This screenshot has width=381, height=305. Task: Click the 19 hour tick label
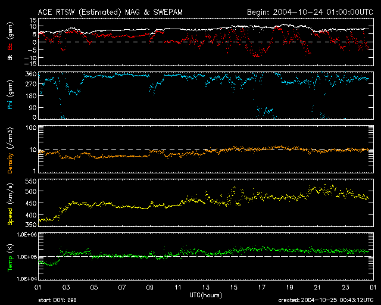click(290, 288)
